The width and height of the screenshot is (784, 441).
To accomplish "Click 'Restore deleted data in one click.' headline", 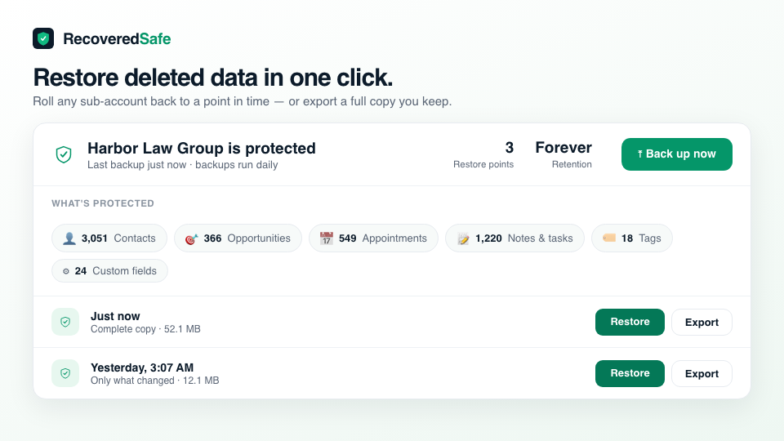I will click(213, 78).
